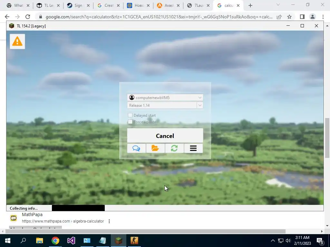The image size is (330, 247).
Task: Click the Chrome address bar URL
Action: click(x=159, y=17)
